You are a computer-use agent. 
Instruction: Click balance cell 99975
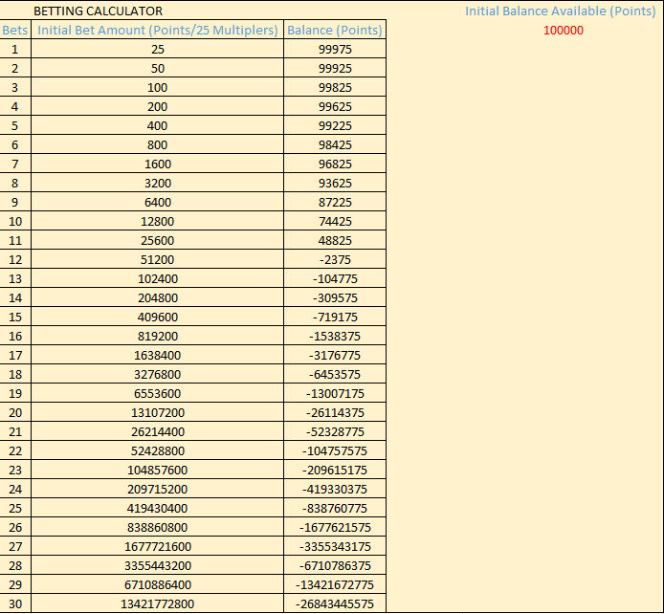[335, 49]
